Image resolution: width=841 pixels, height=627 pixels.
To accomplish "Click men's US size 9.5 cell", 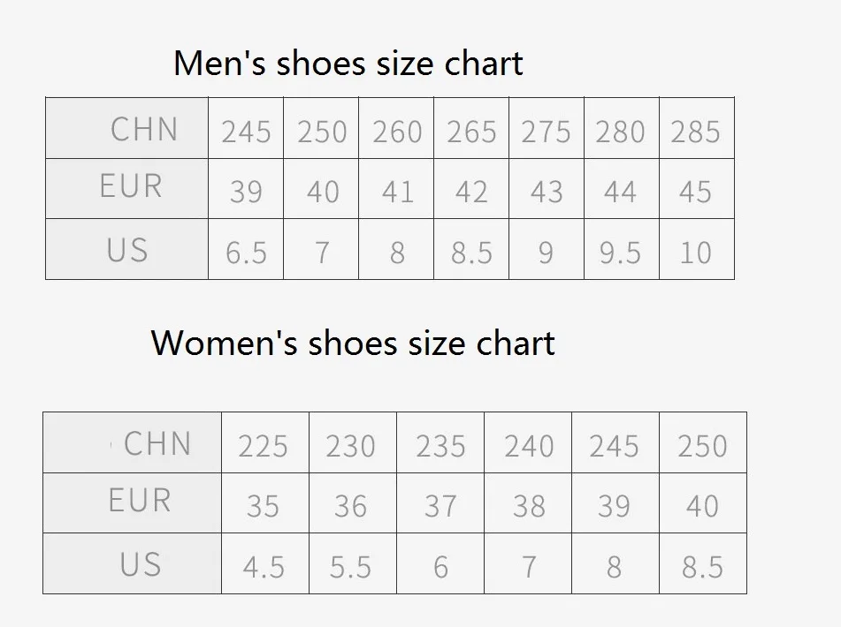I will pos(622,249).
